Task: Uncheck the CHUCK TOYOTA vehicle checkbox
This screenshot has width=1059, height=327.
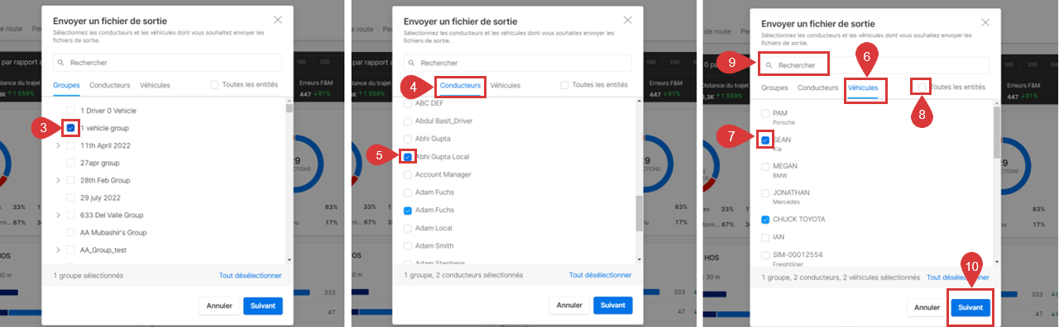Action: [x=765, y=219]
